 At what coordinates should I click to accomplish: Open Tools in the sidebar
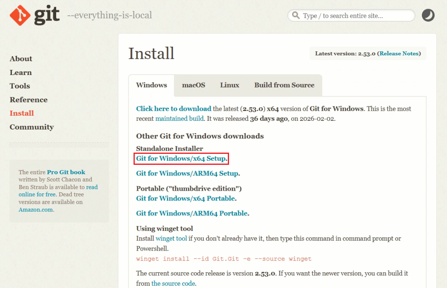20,86
